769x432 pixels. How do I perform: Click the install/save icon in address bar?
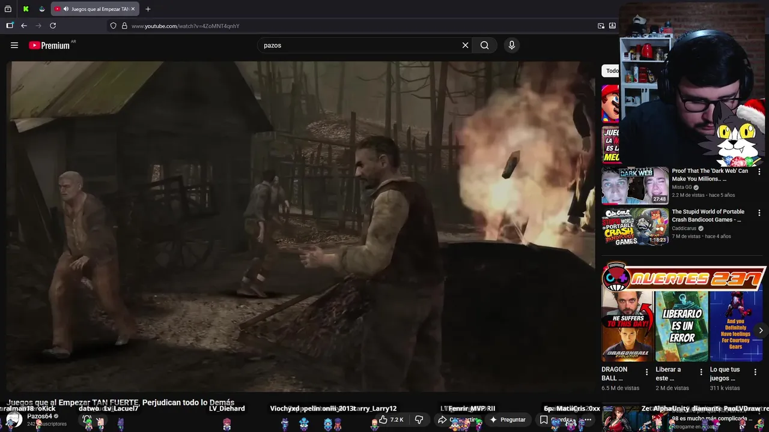click(612, 26)
